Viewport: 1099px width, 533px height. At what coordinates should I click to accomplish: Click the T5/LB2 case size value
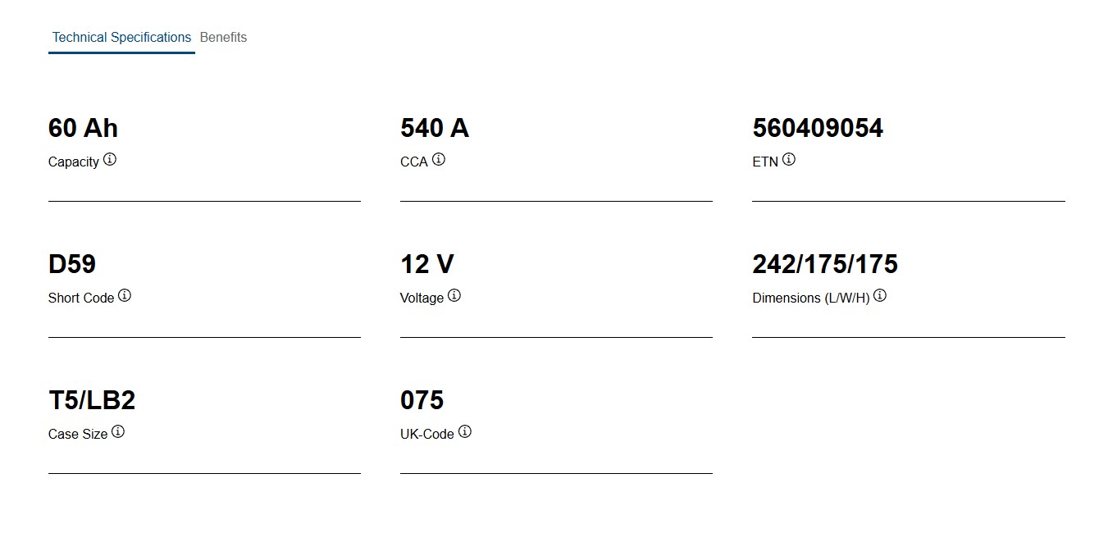(92, 400)
